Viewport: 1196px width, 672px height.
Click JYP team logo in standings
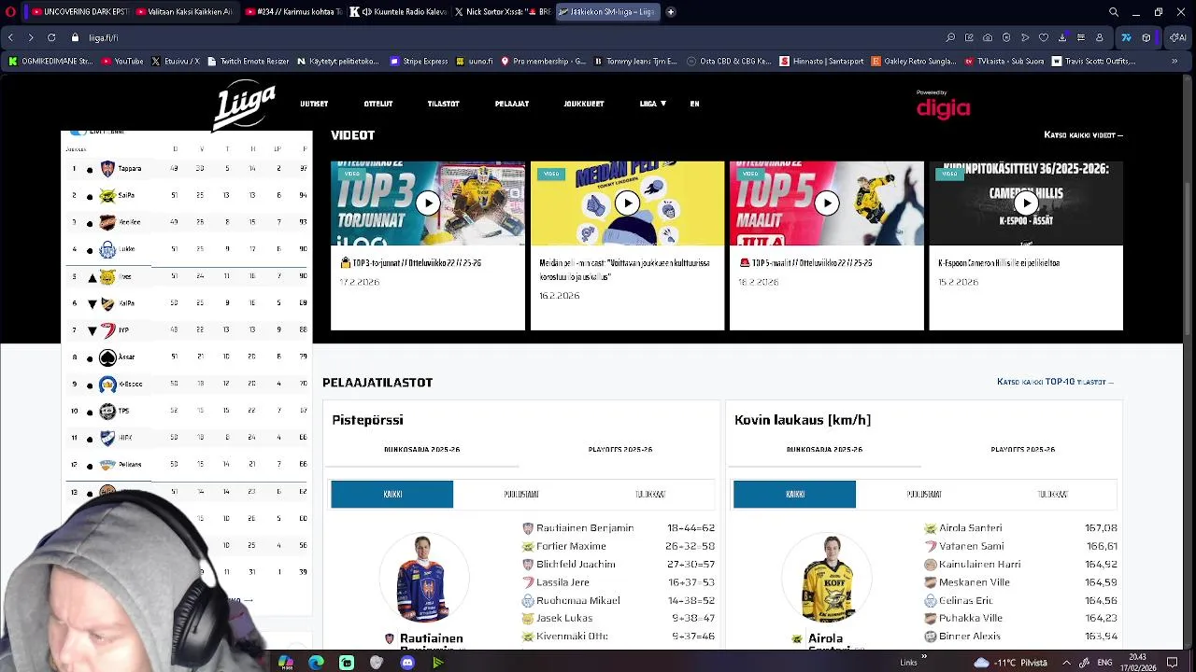click(x=107, y=330)
